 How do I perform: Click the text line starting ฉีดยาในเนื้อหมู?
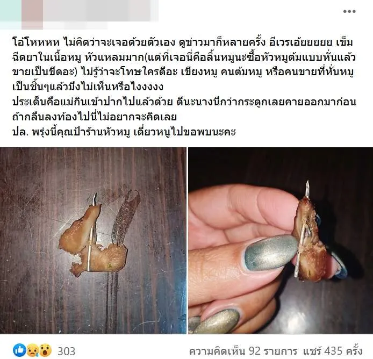(184, 58)
